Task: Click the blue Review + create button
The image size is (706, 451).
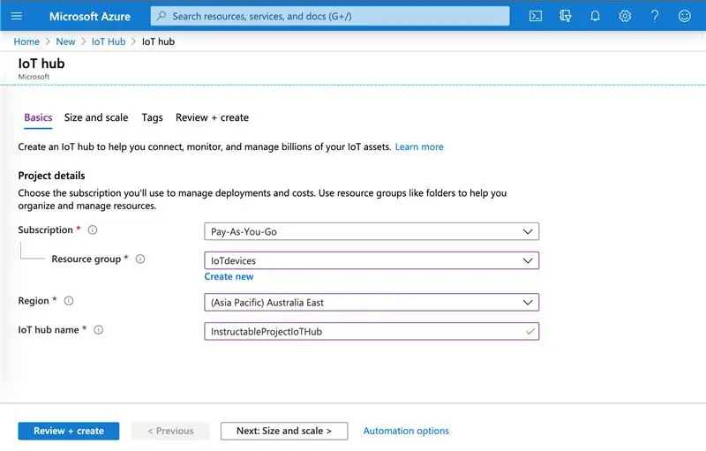Action: click(x=69, y=431)
